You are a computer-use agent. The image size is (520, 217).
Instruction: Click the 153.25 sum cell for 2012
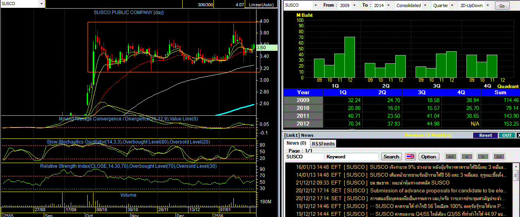pos(500,124)
